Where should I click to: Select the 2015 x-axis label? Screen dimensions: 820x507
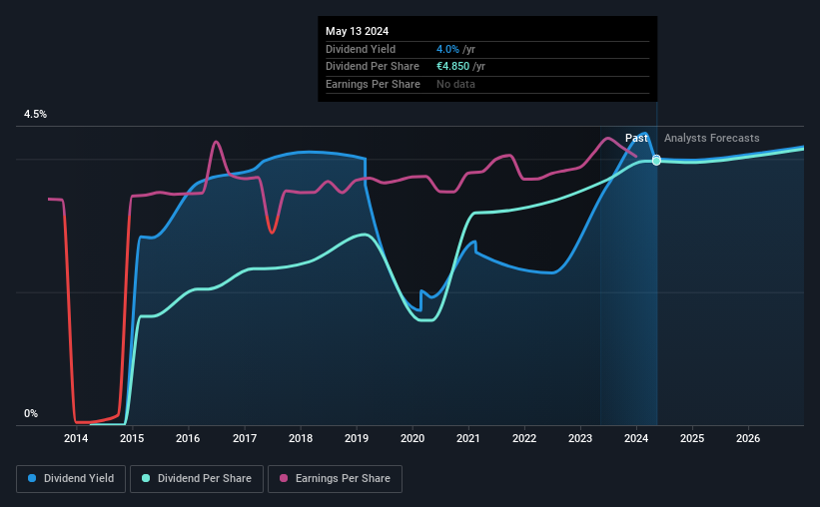click(132, 438)
